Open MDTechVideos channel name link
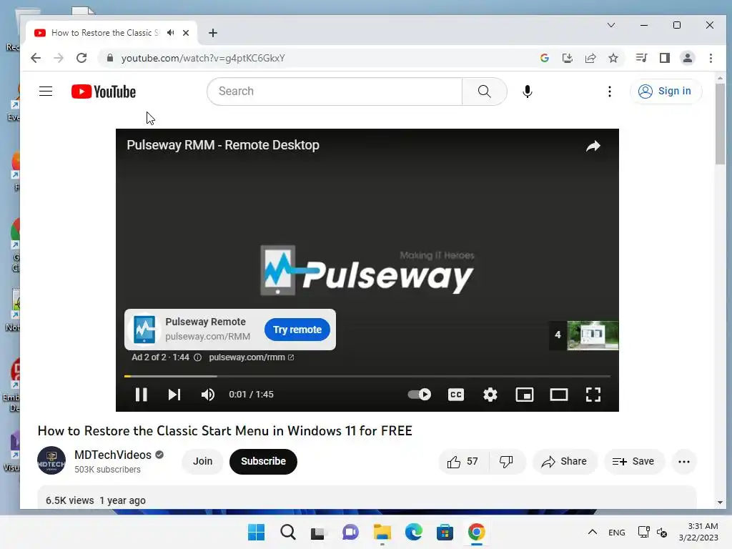This screenshot has height=549, width=732. point(113,455)
